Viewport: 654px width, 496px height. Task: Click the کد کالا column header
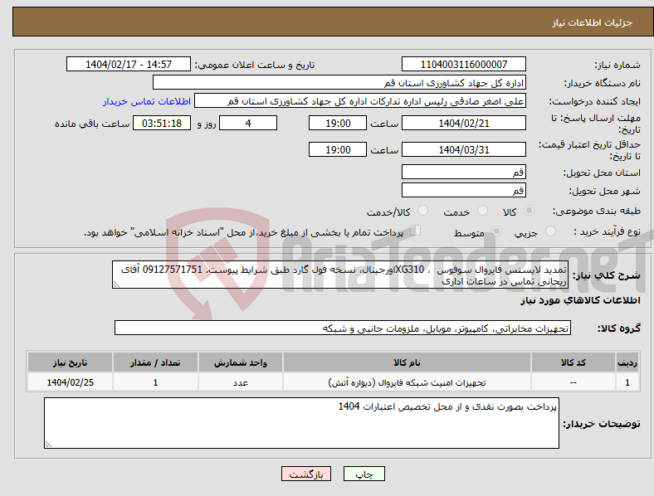[x=573, y=362]
